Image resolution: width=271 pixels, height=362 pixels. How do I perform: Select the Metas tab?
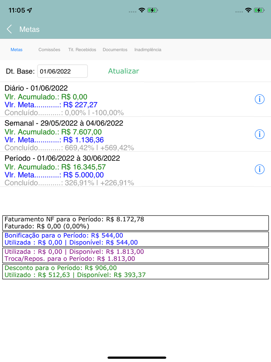16,50
